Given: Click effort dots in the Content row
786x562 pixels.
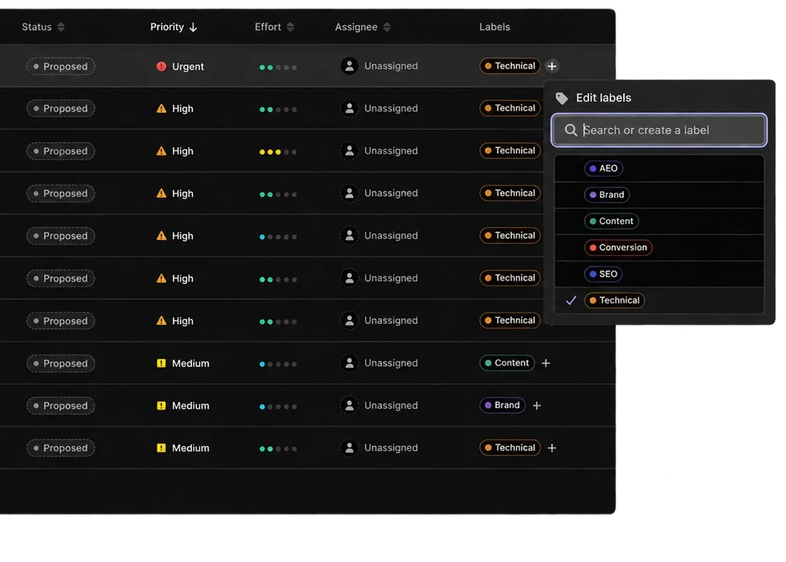Looking at the screenshot, I should pos(278,364).
